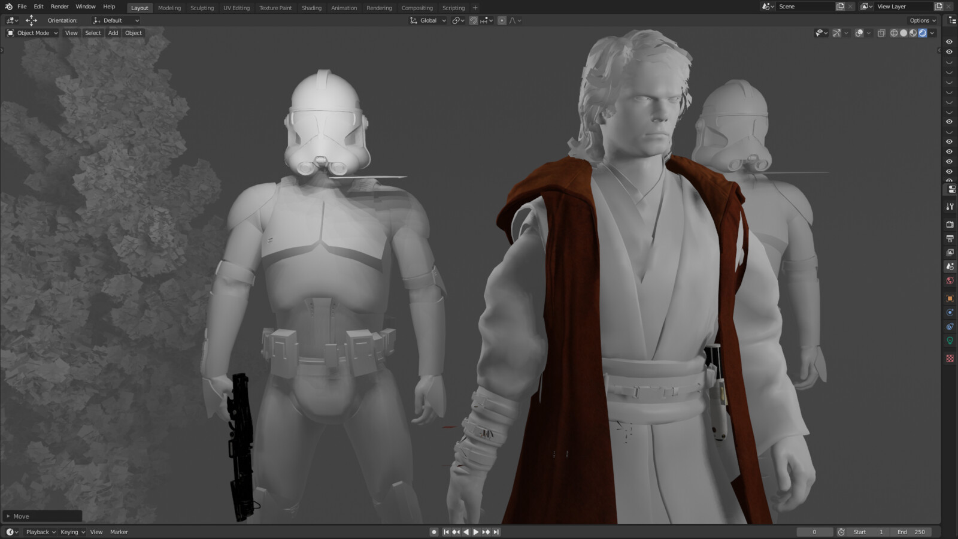Toggle the timeline preview range clock icon
The height and width of the screenshot is (539, 958).
click(x=841, y=532)
